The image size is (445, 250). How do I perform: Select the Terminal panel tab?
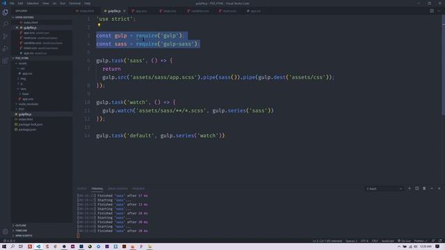(97, 188)
